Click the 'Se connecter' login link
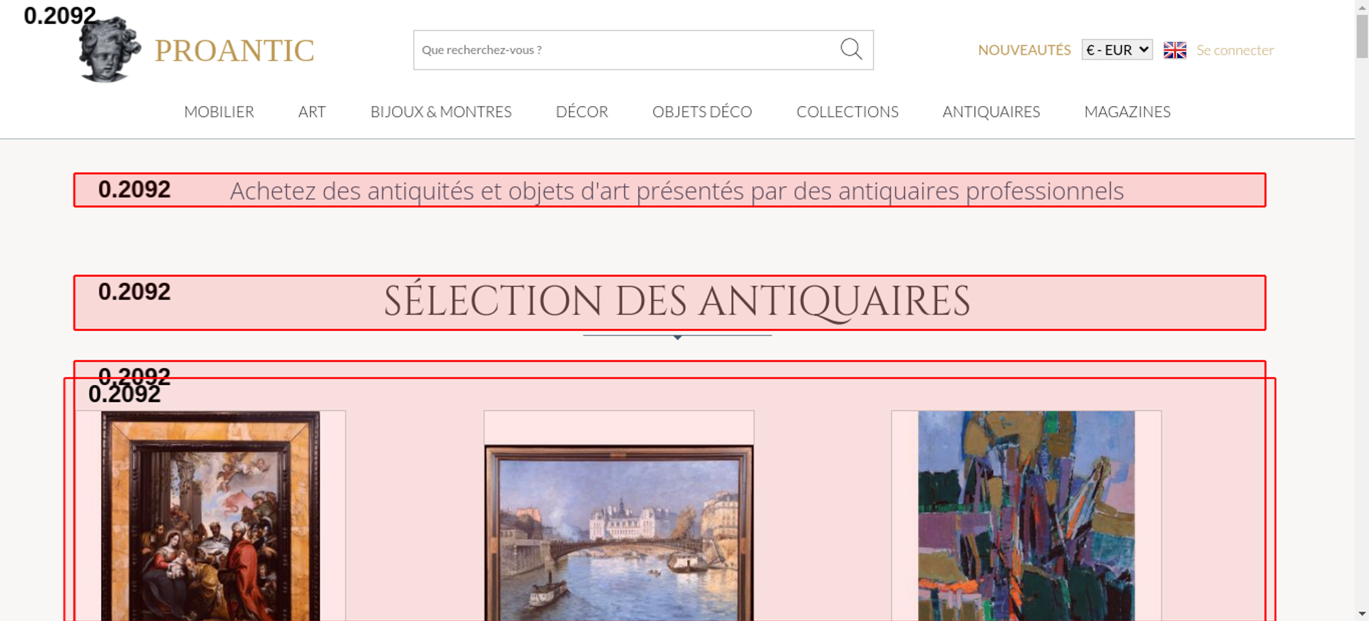The width and height of the screenshot is (1369, 621). (x=1235, y=50)
